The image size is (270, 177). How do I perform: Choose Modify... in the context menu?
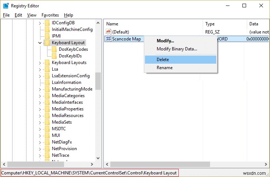[181, 41]
